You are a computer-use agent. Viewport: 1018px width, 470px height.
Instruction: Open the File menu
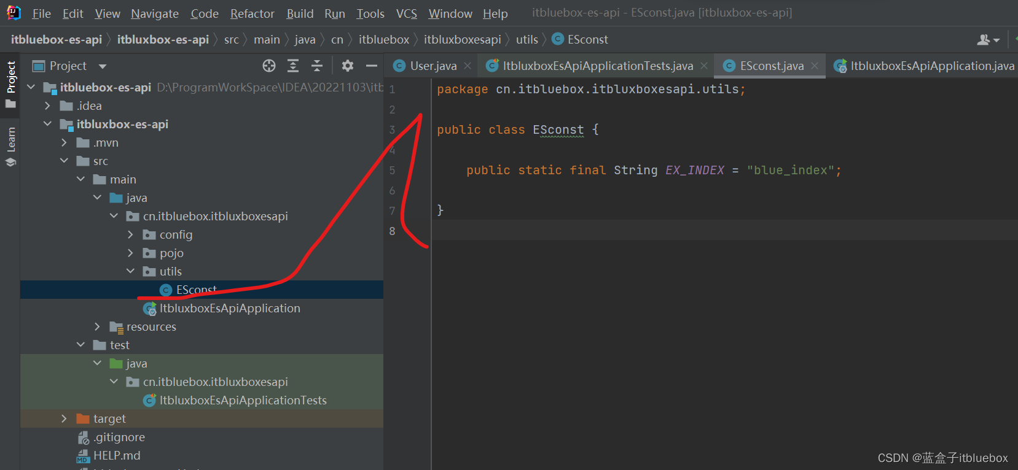(x=41, y=13)
